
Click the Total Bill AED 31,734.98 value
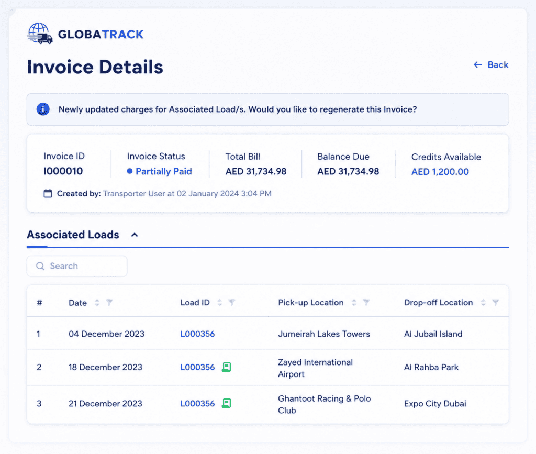click(x=256, y=171)
